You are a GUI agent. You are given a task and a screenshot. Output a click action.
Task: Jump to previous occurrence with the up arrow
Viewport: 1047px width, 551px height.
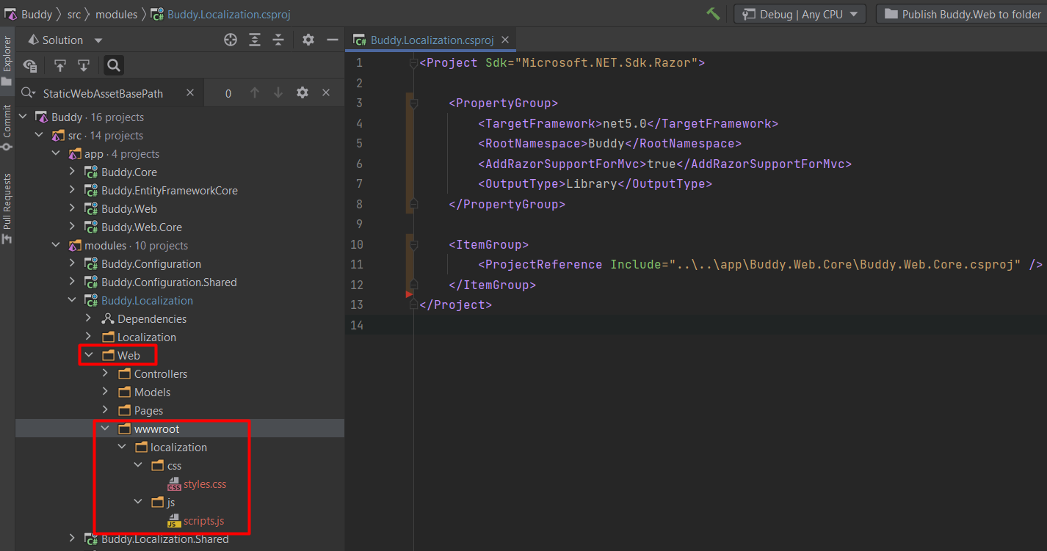pyautogui.click(x=254, y=93)
